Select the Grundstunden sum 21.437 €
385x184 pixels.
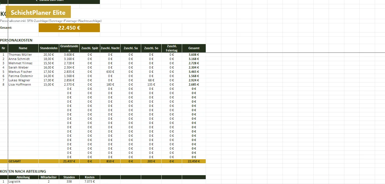(x=69, y=161)
